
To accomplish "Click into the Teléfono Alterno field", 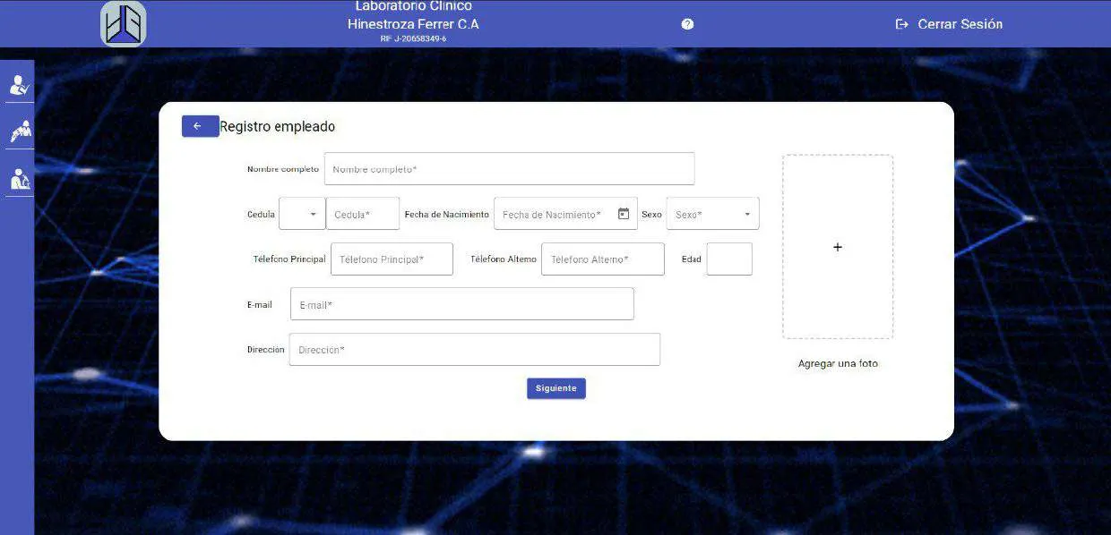I will pyautogui.click(x=602, y=259).
